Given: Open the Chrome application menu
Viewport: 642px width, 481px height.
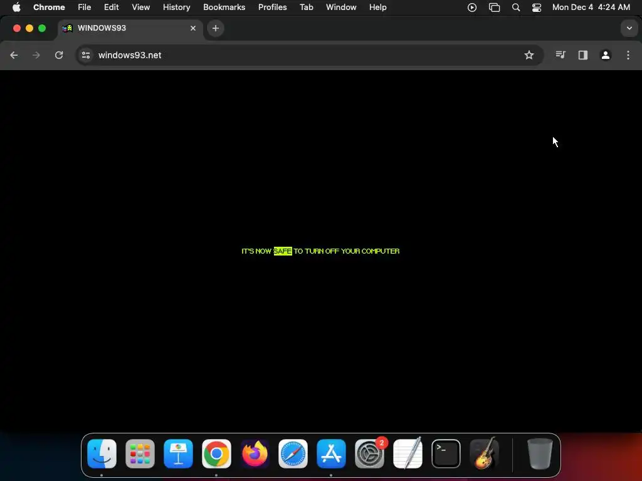Looking at the screenshot, I should click(49, 8).
